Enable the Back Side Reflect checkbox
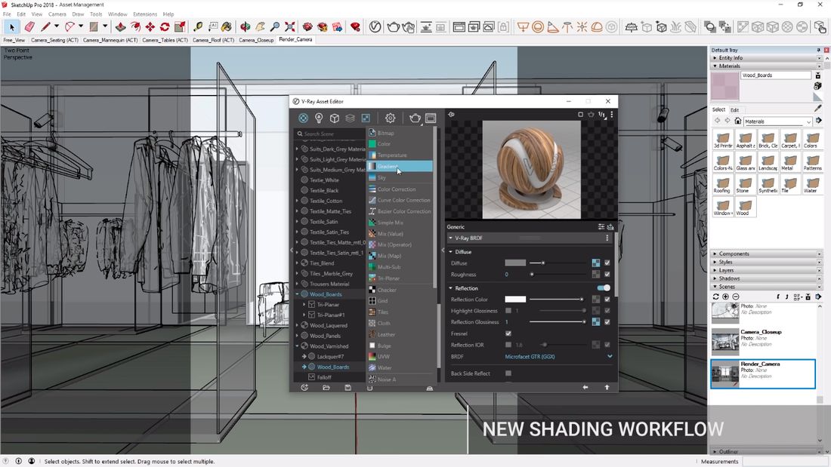This screenshot has height=467, width=831. point(508,373)
